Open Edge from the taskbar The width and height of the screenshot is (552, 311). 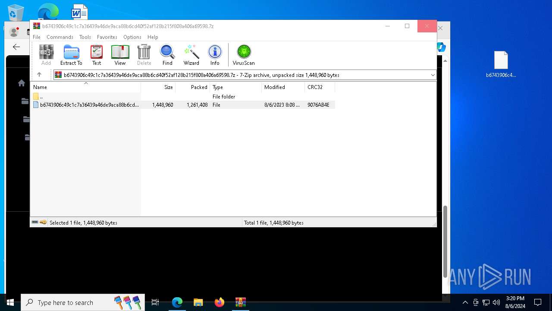(177, 302)
